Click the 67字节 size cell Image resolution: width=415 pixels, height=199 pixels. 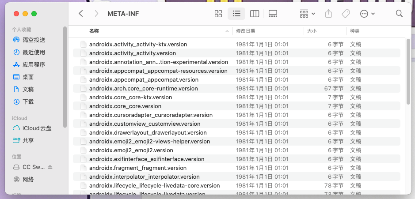click(334, 89)
